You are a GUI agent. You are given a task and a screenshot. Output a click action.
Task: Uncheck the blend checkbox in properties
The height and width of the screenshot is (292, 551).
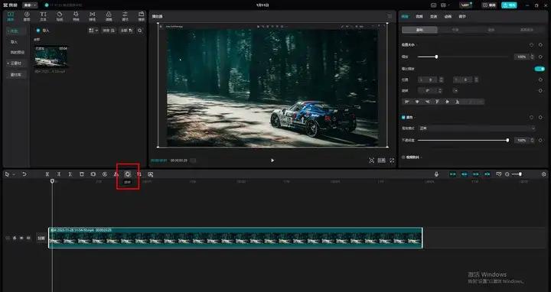(403, 117)
